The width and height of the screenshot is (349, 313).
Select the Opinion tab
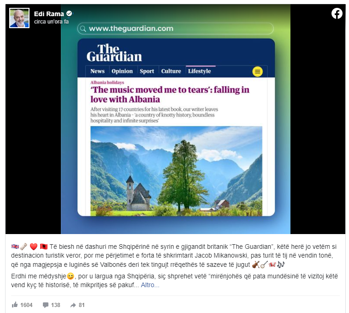(x=122, y=71)
